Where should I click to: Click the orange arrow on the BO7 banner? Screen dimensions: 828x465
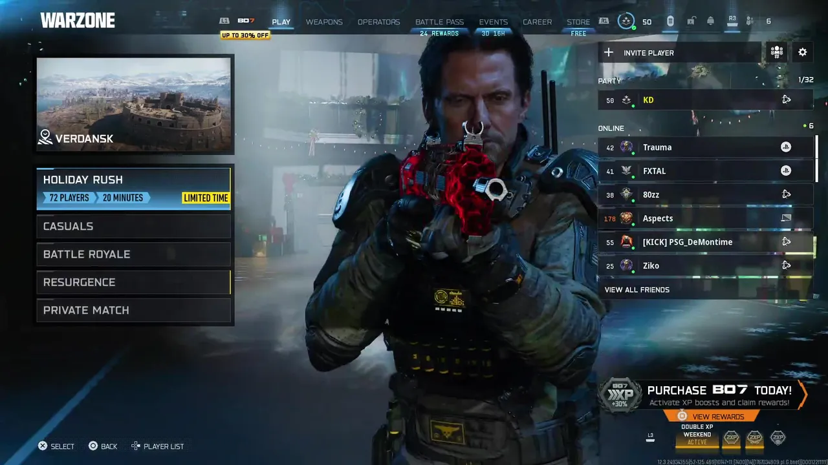coord(803,395)
